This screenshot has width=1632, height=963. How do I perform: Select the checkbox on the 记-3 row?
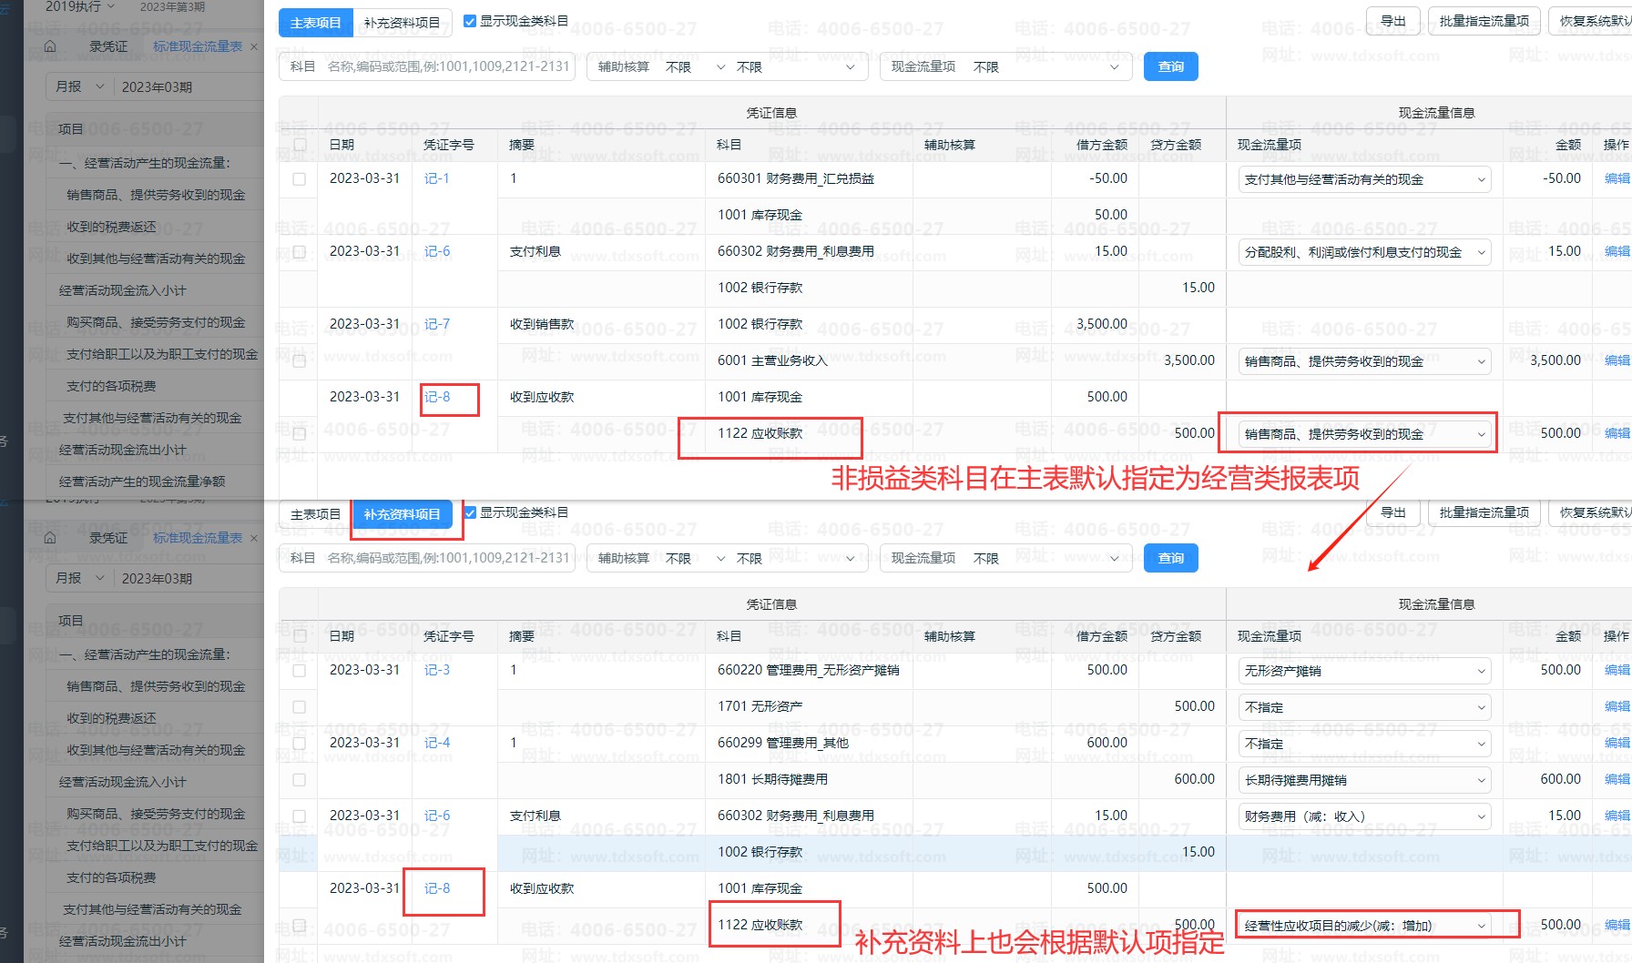[299, 671]
